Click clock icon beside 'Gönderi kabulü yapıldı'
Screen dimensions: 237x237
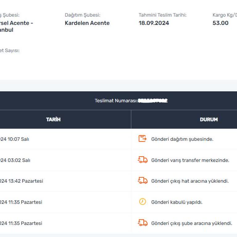coord(142,202)
